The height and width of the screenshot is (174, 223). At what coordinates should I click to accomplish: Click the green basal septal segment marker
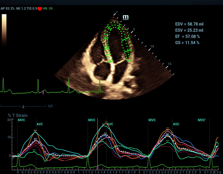[110, 61]
